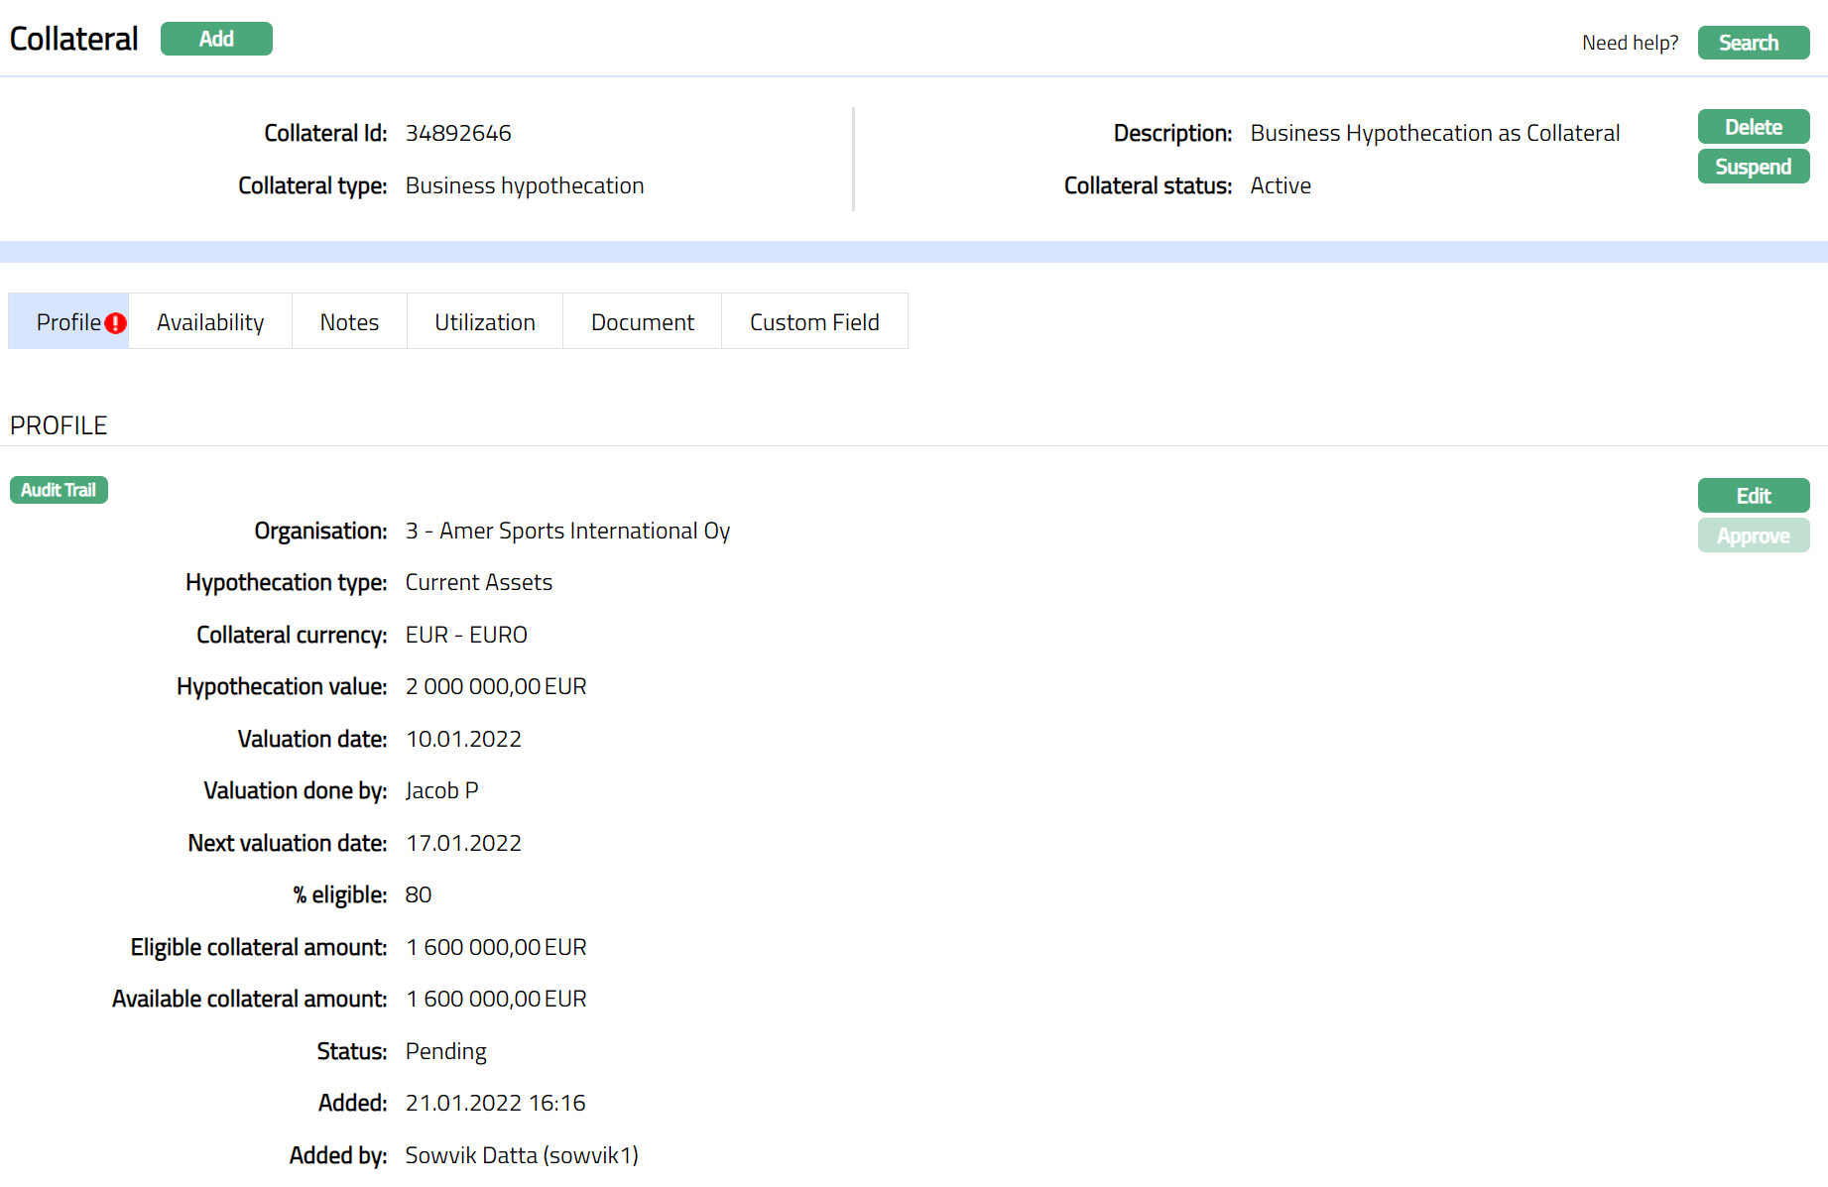Click the Pending status text

point(445,1051)
